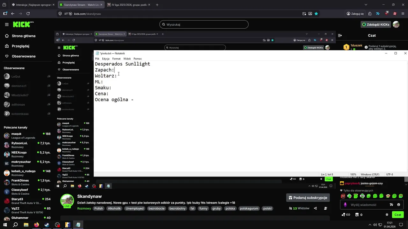This screenshot has height=229, width=408.
Task: Click paprykos4 username in chat
Action: [x=352, y=183]
